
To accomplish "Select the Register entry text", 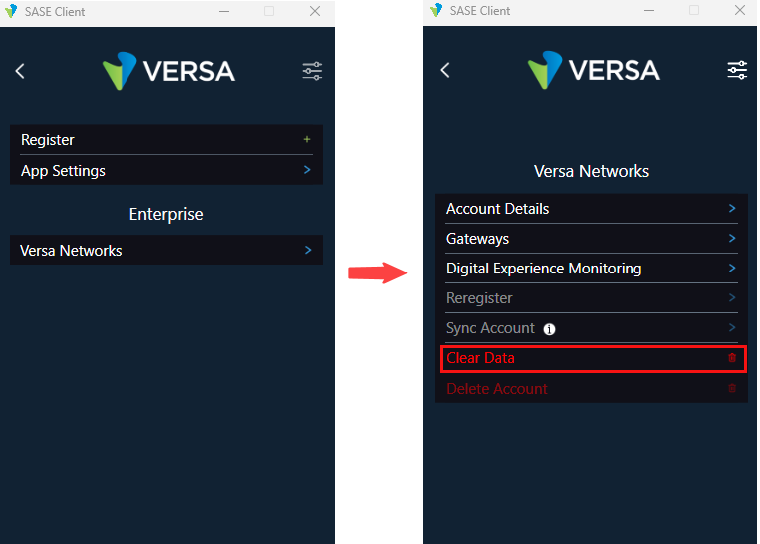I will (48, 140).
